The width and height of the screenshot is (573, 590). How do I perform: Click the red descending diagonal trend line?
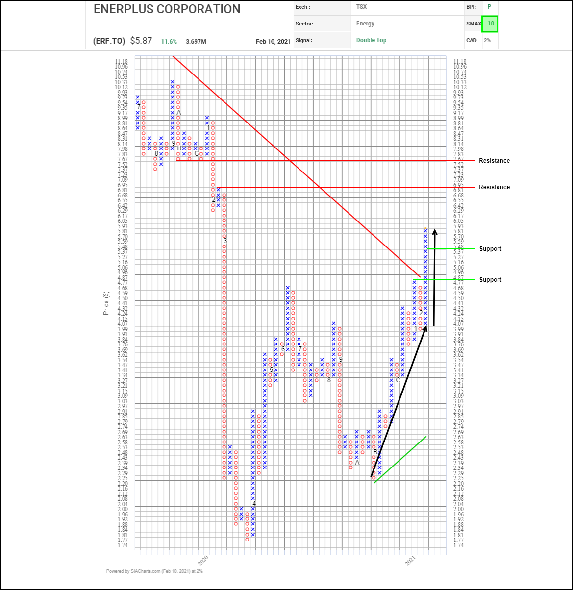pos(294,165)
